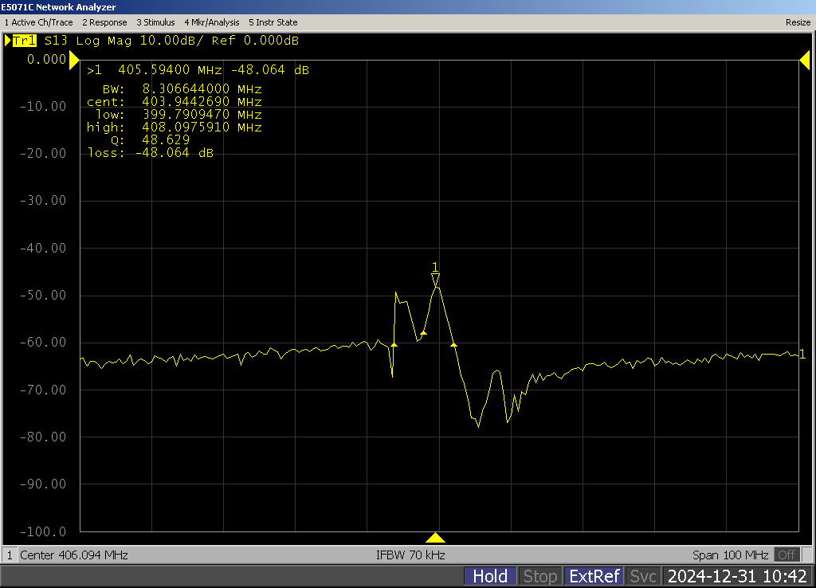Open the 2 Response menu
816x588 pixels.
(104, 22)
